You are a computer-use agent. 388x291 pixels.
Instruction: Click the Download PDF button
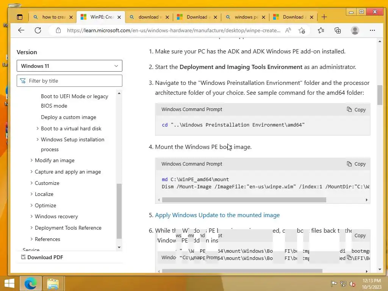[x=42, y=257]
